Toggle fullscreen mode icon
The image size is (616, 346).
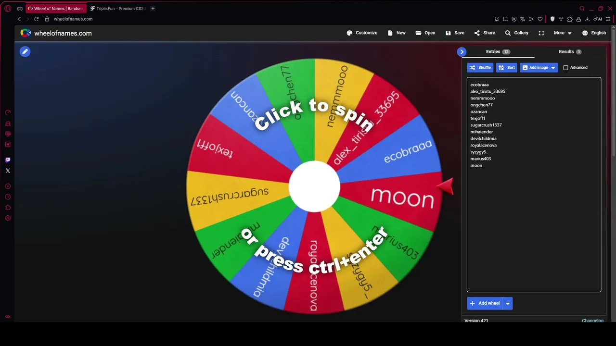coord(541,33)
